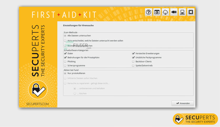Click the SECUPERTS.COM text in sidebar
This screenshot has width=220, height=127.
point(37,104)
